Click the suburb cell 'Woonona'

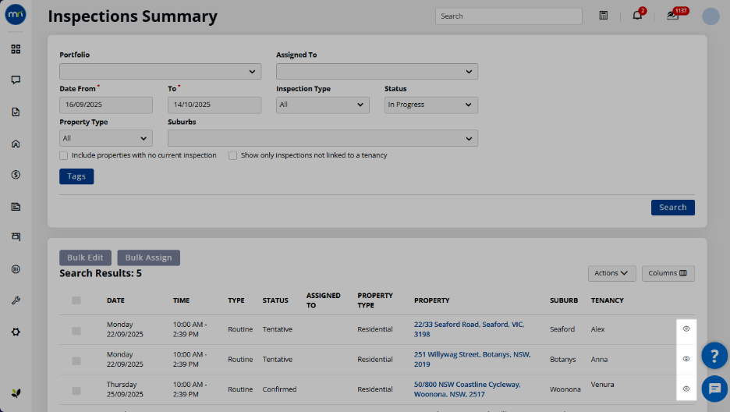565,389
